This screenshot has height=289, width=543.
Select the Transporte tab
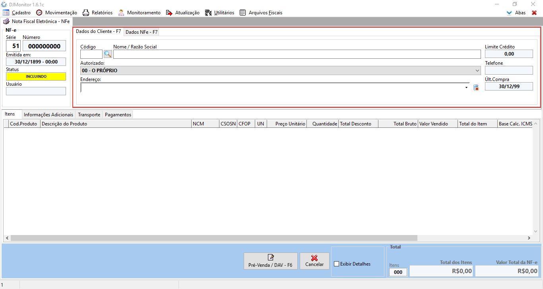(89, 115)
